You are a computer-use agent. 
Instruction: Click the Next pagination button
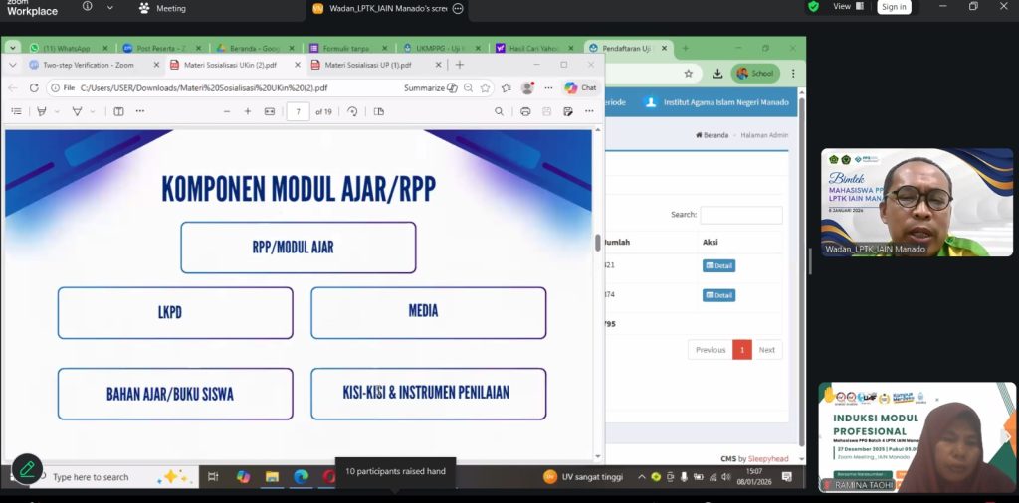pos(766,350)
